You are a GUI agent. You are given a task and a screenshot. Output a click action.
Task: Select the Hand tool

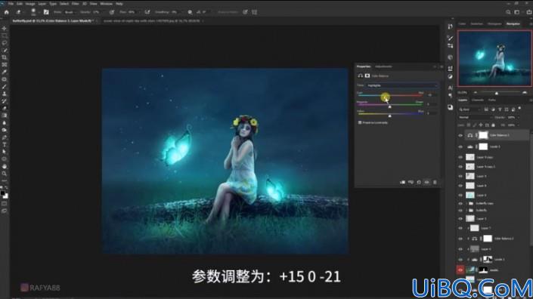pyautogui.click(x=4, y=166)
